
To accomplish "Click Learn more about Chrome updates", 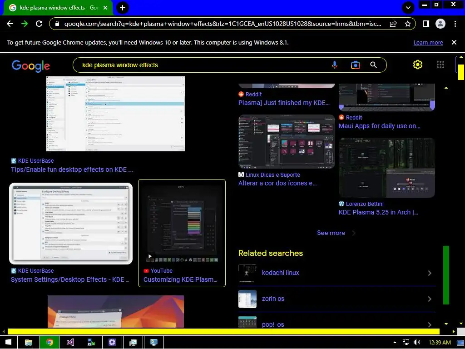I will (428, 42).
